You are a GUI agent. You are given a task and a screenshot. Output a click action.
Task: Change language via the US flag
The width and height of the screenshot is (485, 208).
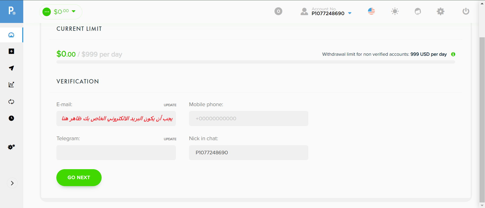371,11
